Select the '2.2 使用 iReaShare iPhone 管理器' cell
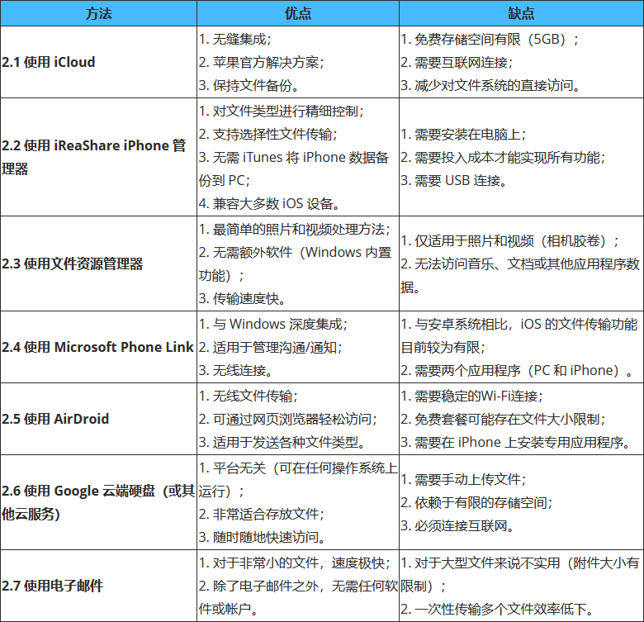The width and height of the screenshot is (644, 622). tap(98, 157)
